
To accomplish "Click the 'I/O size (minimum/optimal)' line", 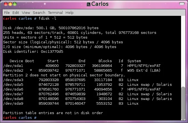I will click(x=60, y=47).
